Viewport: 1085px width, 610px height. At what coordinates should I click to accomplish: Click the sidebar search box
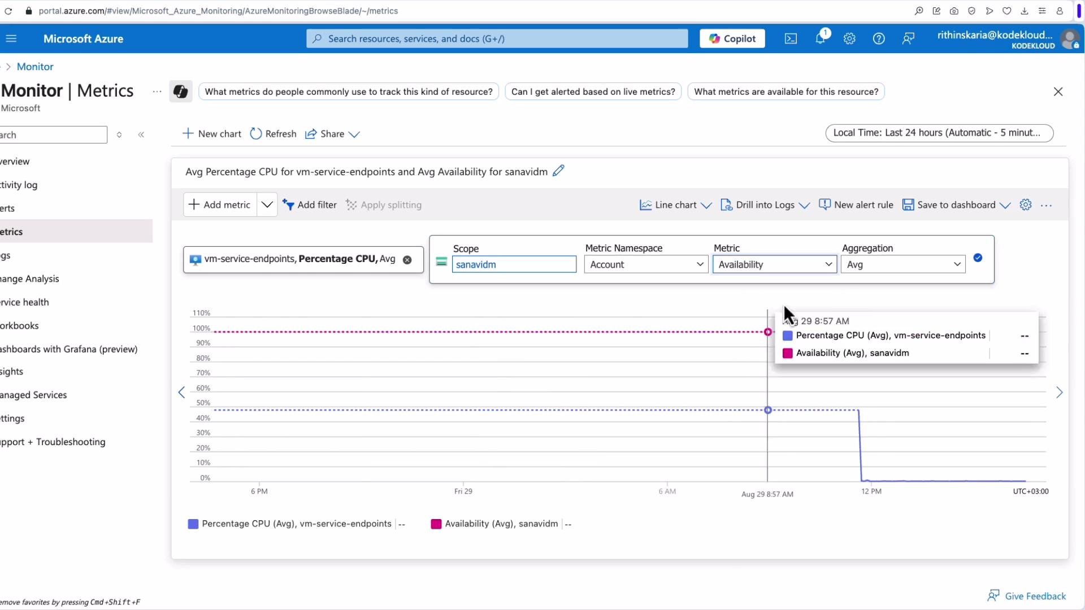pyautogui.click(x=53, y=134)
